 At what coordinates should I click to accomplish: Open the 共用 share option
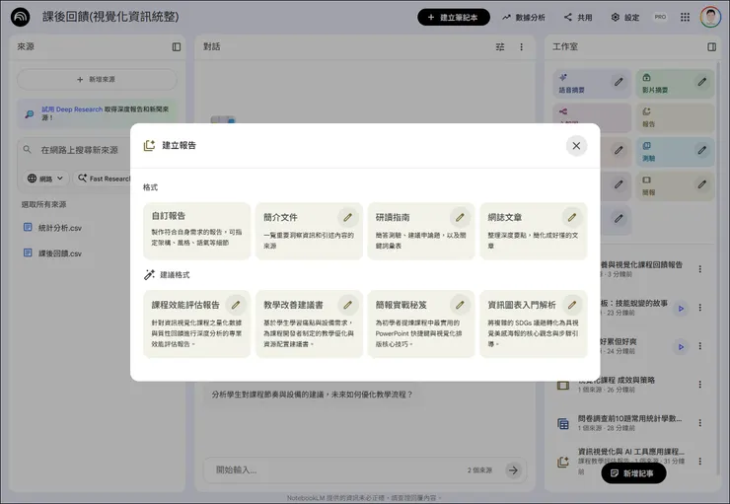coord(578,17)
